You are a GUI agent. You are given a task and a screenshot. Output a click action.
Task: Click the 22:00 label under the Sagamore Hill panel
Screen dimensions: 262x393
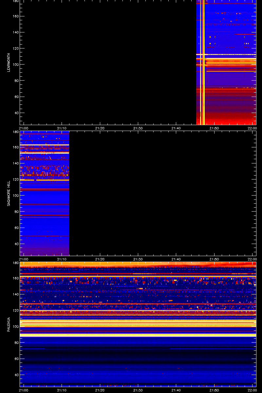pos(253,259)
